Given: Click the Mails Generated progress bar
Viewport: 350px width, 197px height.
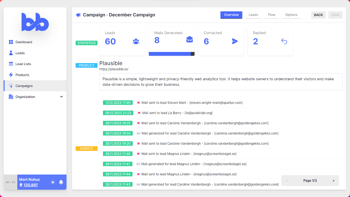Looking at the screenshot, I should (x=171, y=54).
